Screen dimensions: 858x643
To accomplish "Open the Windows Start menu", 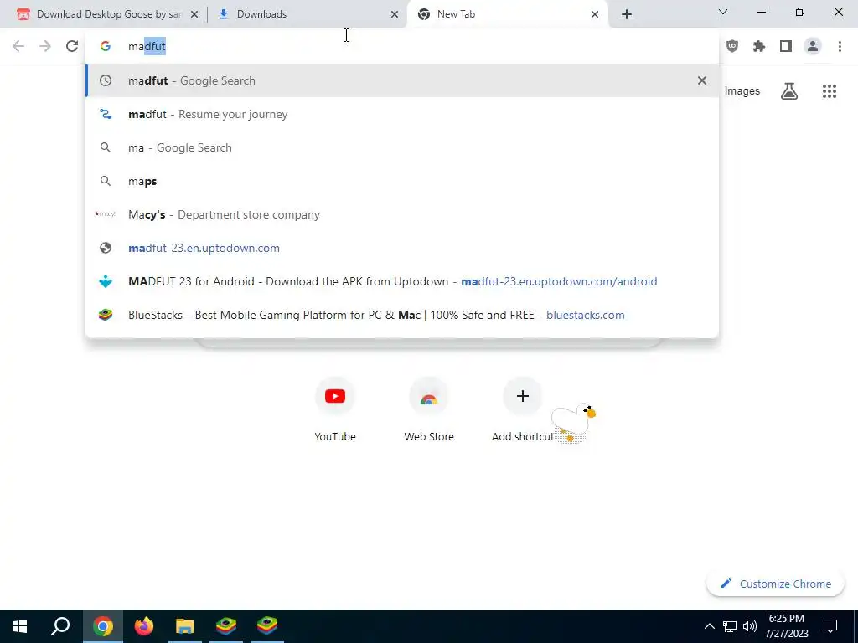I will [20, 626].
